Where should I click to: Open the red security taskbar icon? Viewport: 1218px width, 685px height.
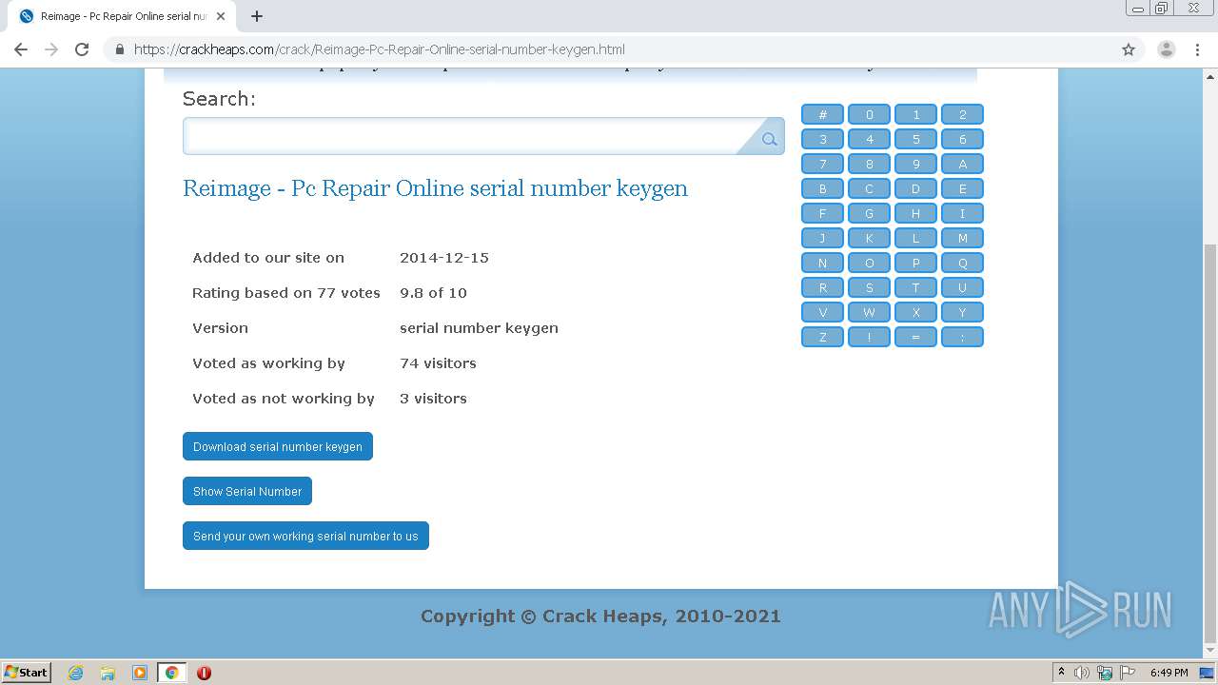(x=204, y=673)
